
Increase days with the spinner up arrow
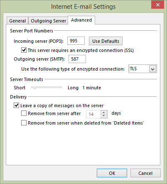click(103, 112)
